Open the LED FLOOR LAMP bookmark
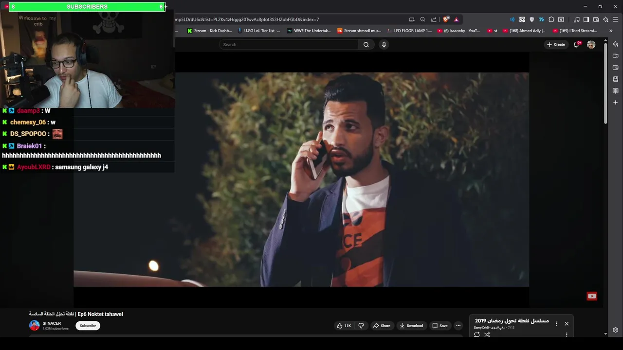623x350 pixels. [409, 31]
